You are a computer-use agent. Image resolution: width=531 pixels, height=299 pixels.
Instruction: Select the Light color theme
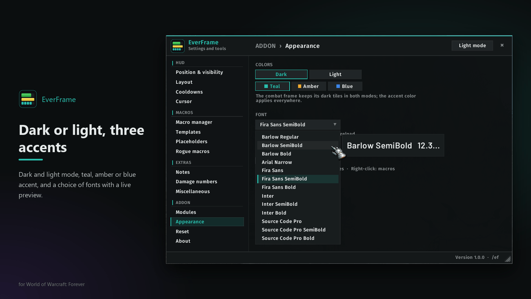[x=335, y=74]
